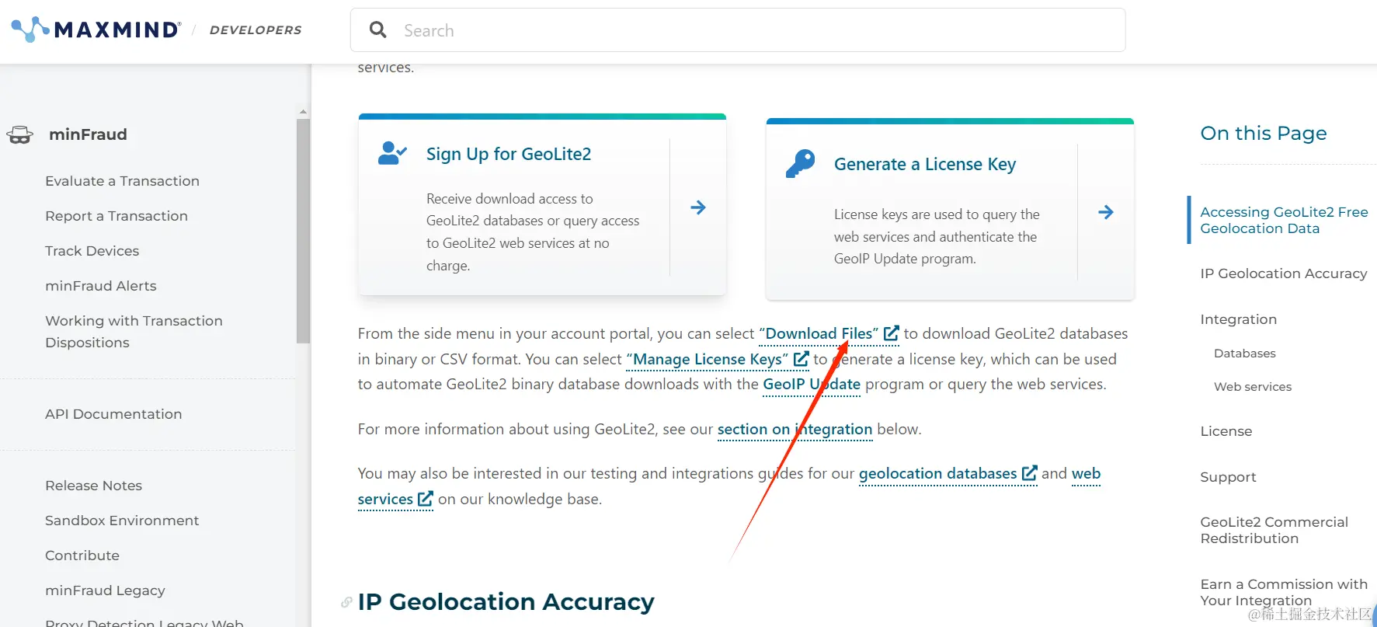Follow the "Manage License Keys" link
The image size is (1377, 627).
pos(708,359)
